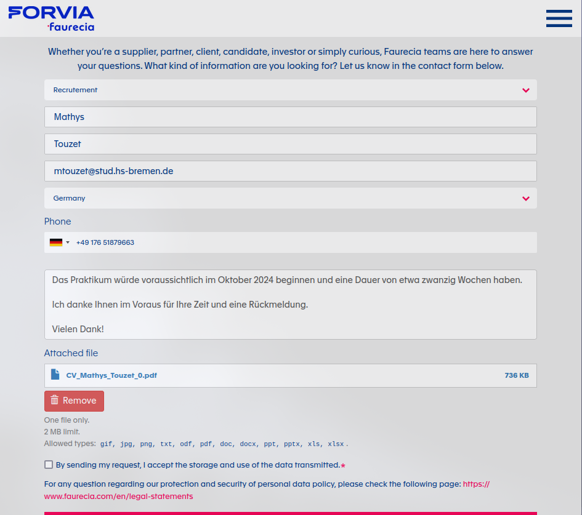The image size is (582, 515).
Task: Click the last name field containing Touzet
Action: [x=290, y=144]
